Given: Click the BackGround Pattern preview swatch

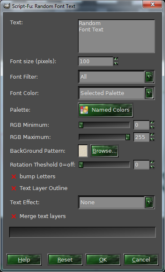Looking at the screenshot, I should point(83,151).
